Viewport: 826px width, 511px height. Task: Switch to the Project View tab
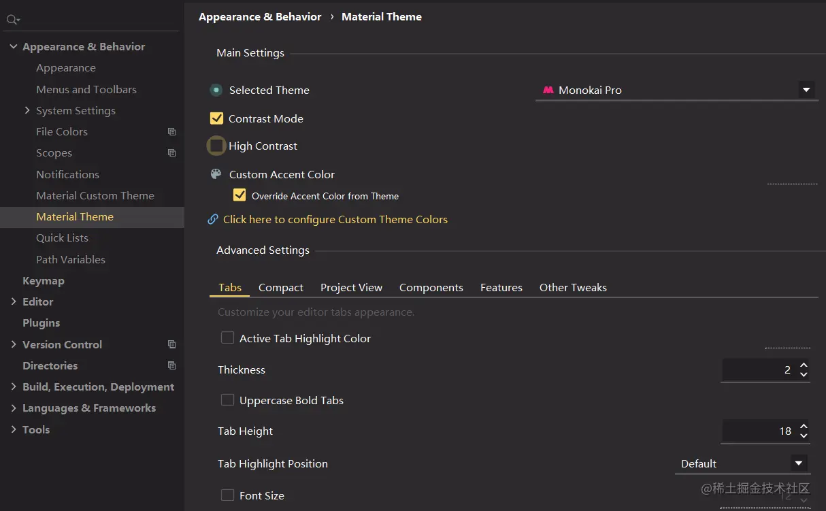(351, 288)
